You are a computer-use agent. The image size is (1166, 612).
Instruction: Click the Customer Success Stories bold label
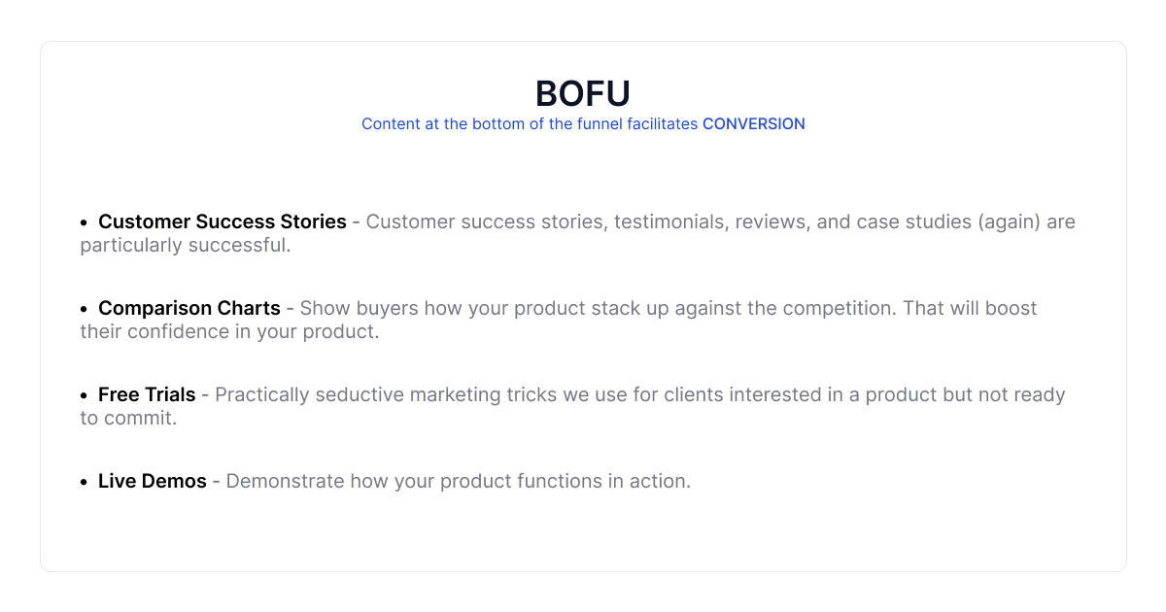[x=222, y=221]
